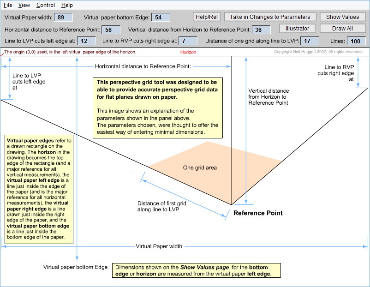
Task: Open the Illustrator button
Action: (297, 29)
